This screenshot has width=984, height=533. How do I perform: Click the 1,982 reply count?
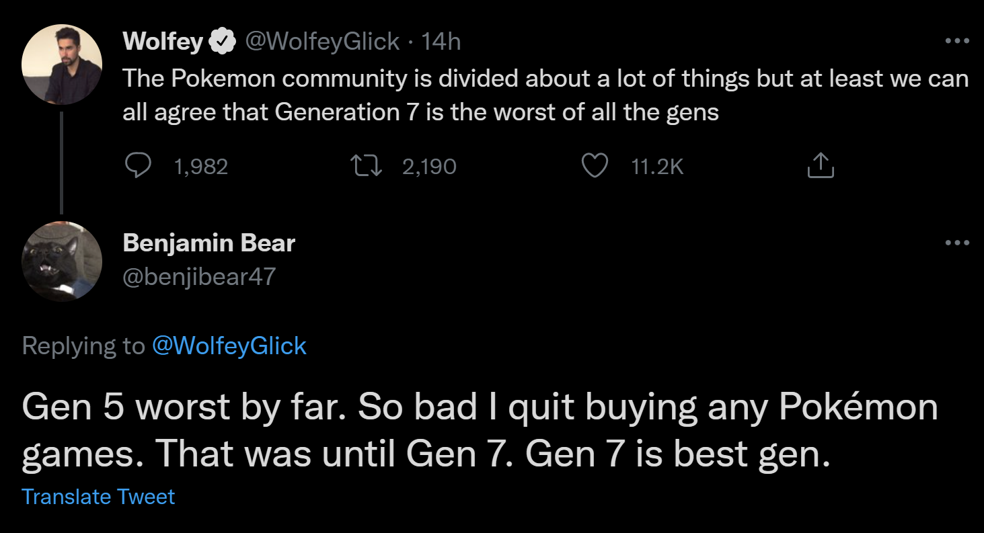(200, 166)
